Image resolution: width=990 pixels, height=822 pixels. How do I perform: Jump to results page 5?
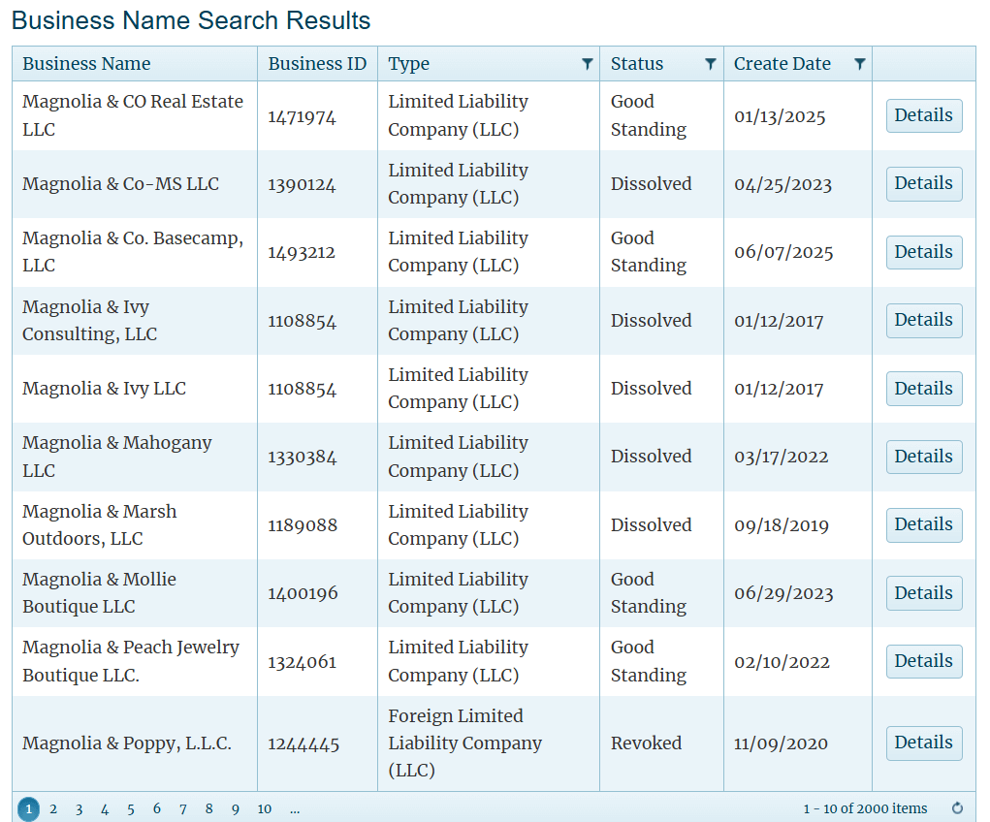pyautogui.click(x=131, y=808)
